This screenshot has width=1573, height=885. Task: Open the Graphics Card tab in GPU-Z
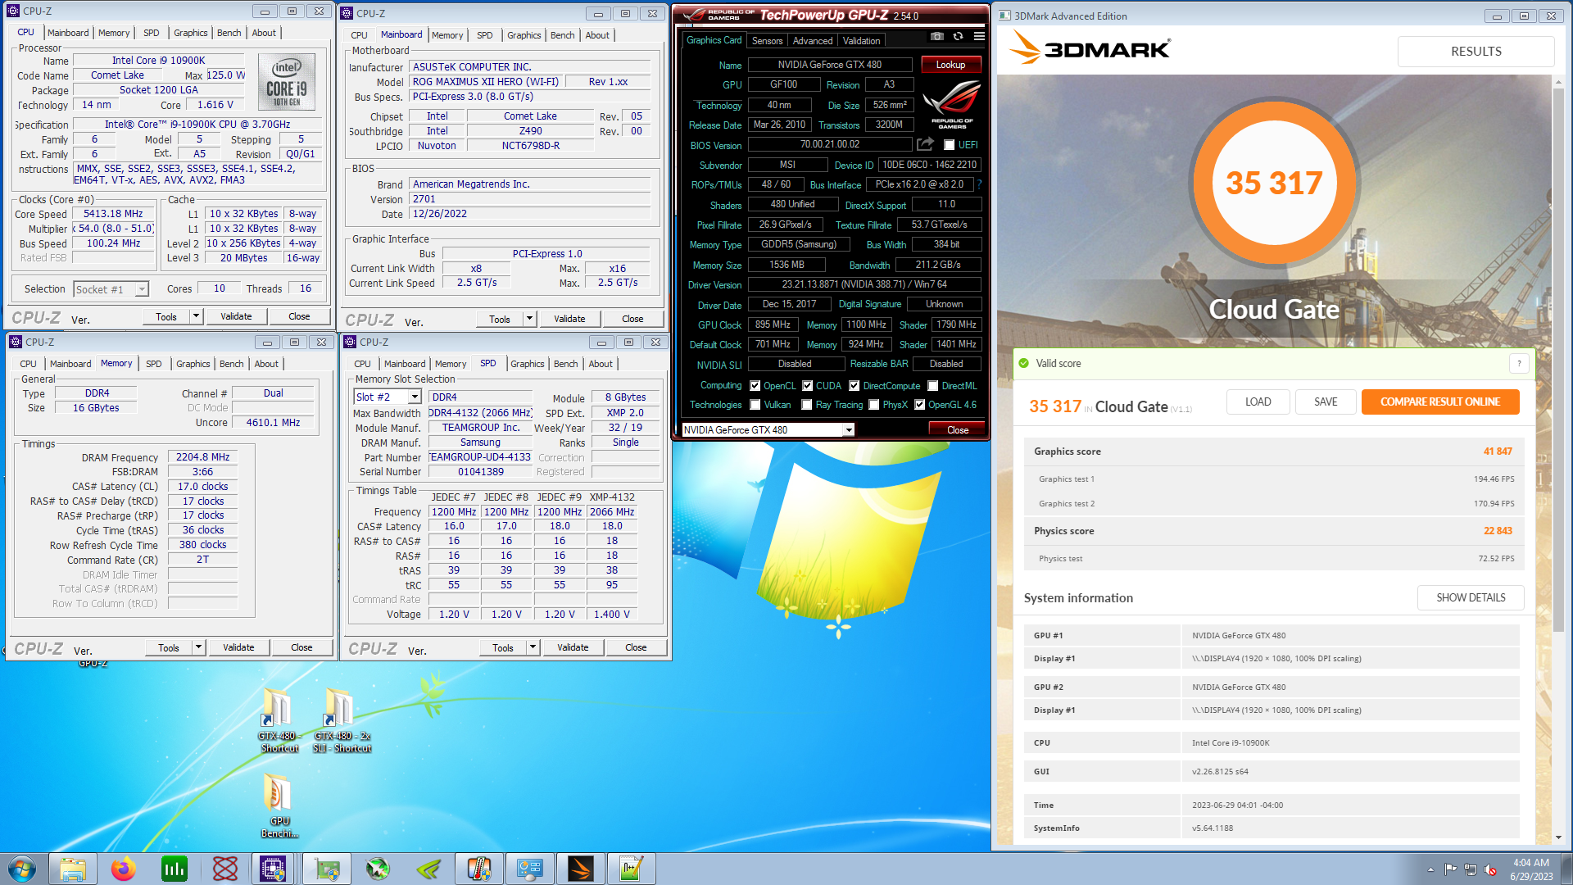[x=714, y=40]
